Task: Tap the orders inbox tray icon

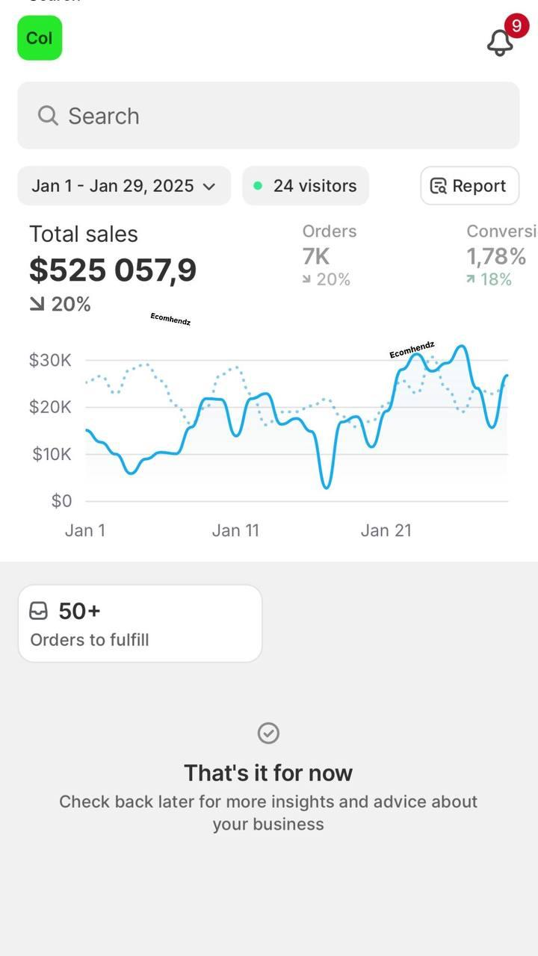Action: [38, 611]
